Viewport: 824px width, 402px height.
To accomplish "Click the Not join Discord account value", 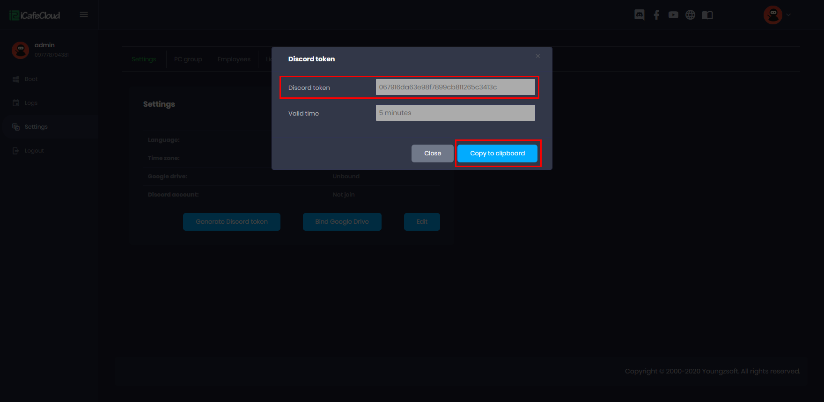I will pos(344,195).
